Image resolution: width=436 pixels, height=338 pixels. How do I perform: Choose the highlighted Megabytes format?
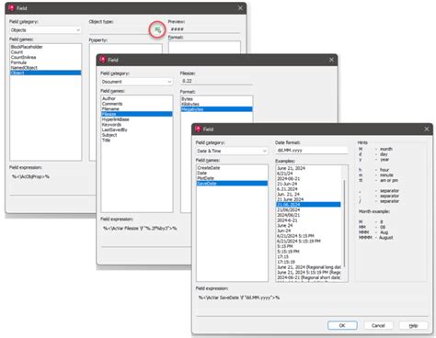[217, 109]
